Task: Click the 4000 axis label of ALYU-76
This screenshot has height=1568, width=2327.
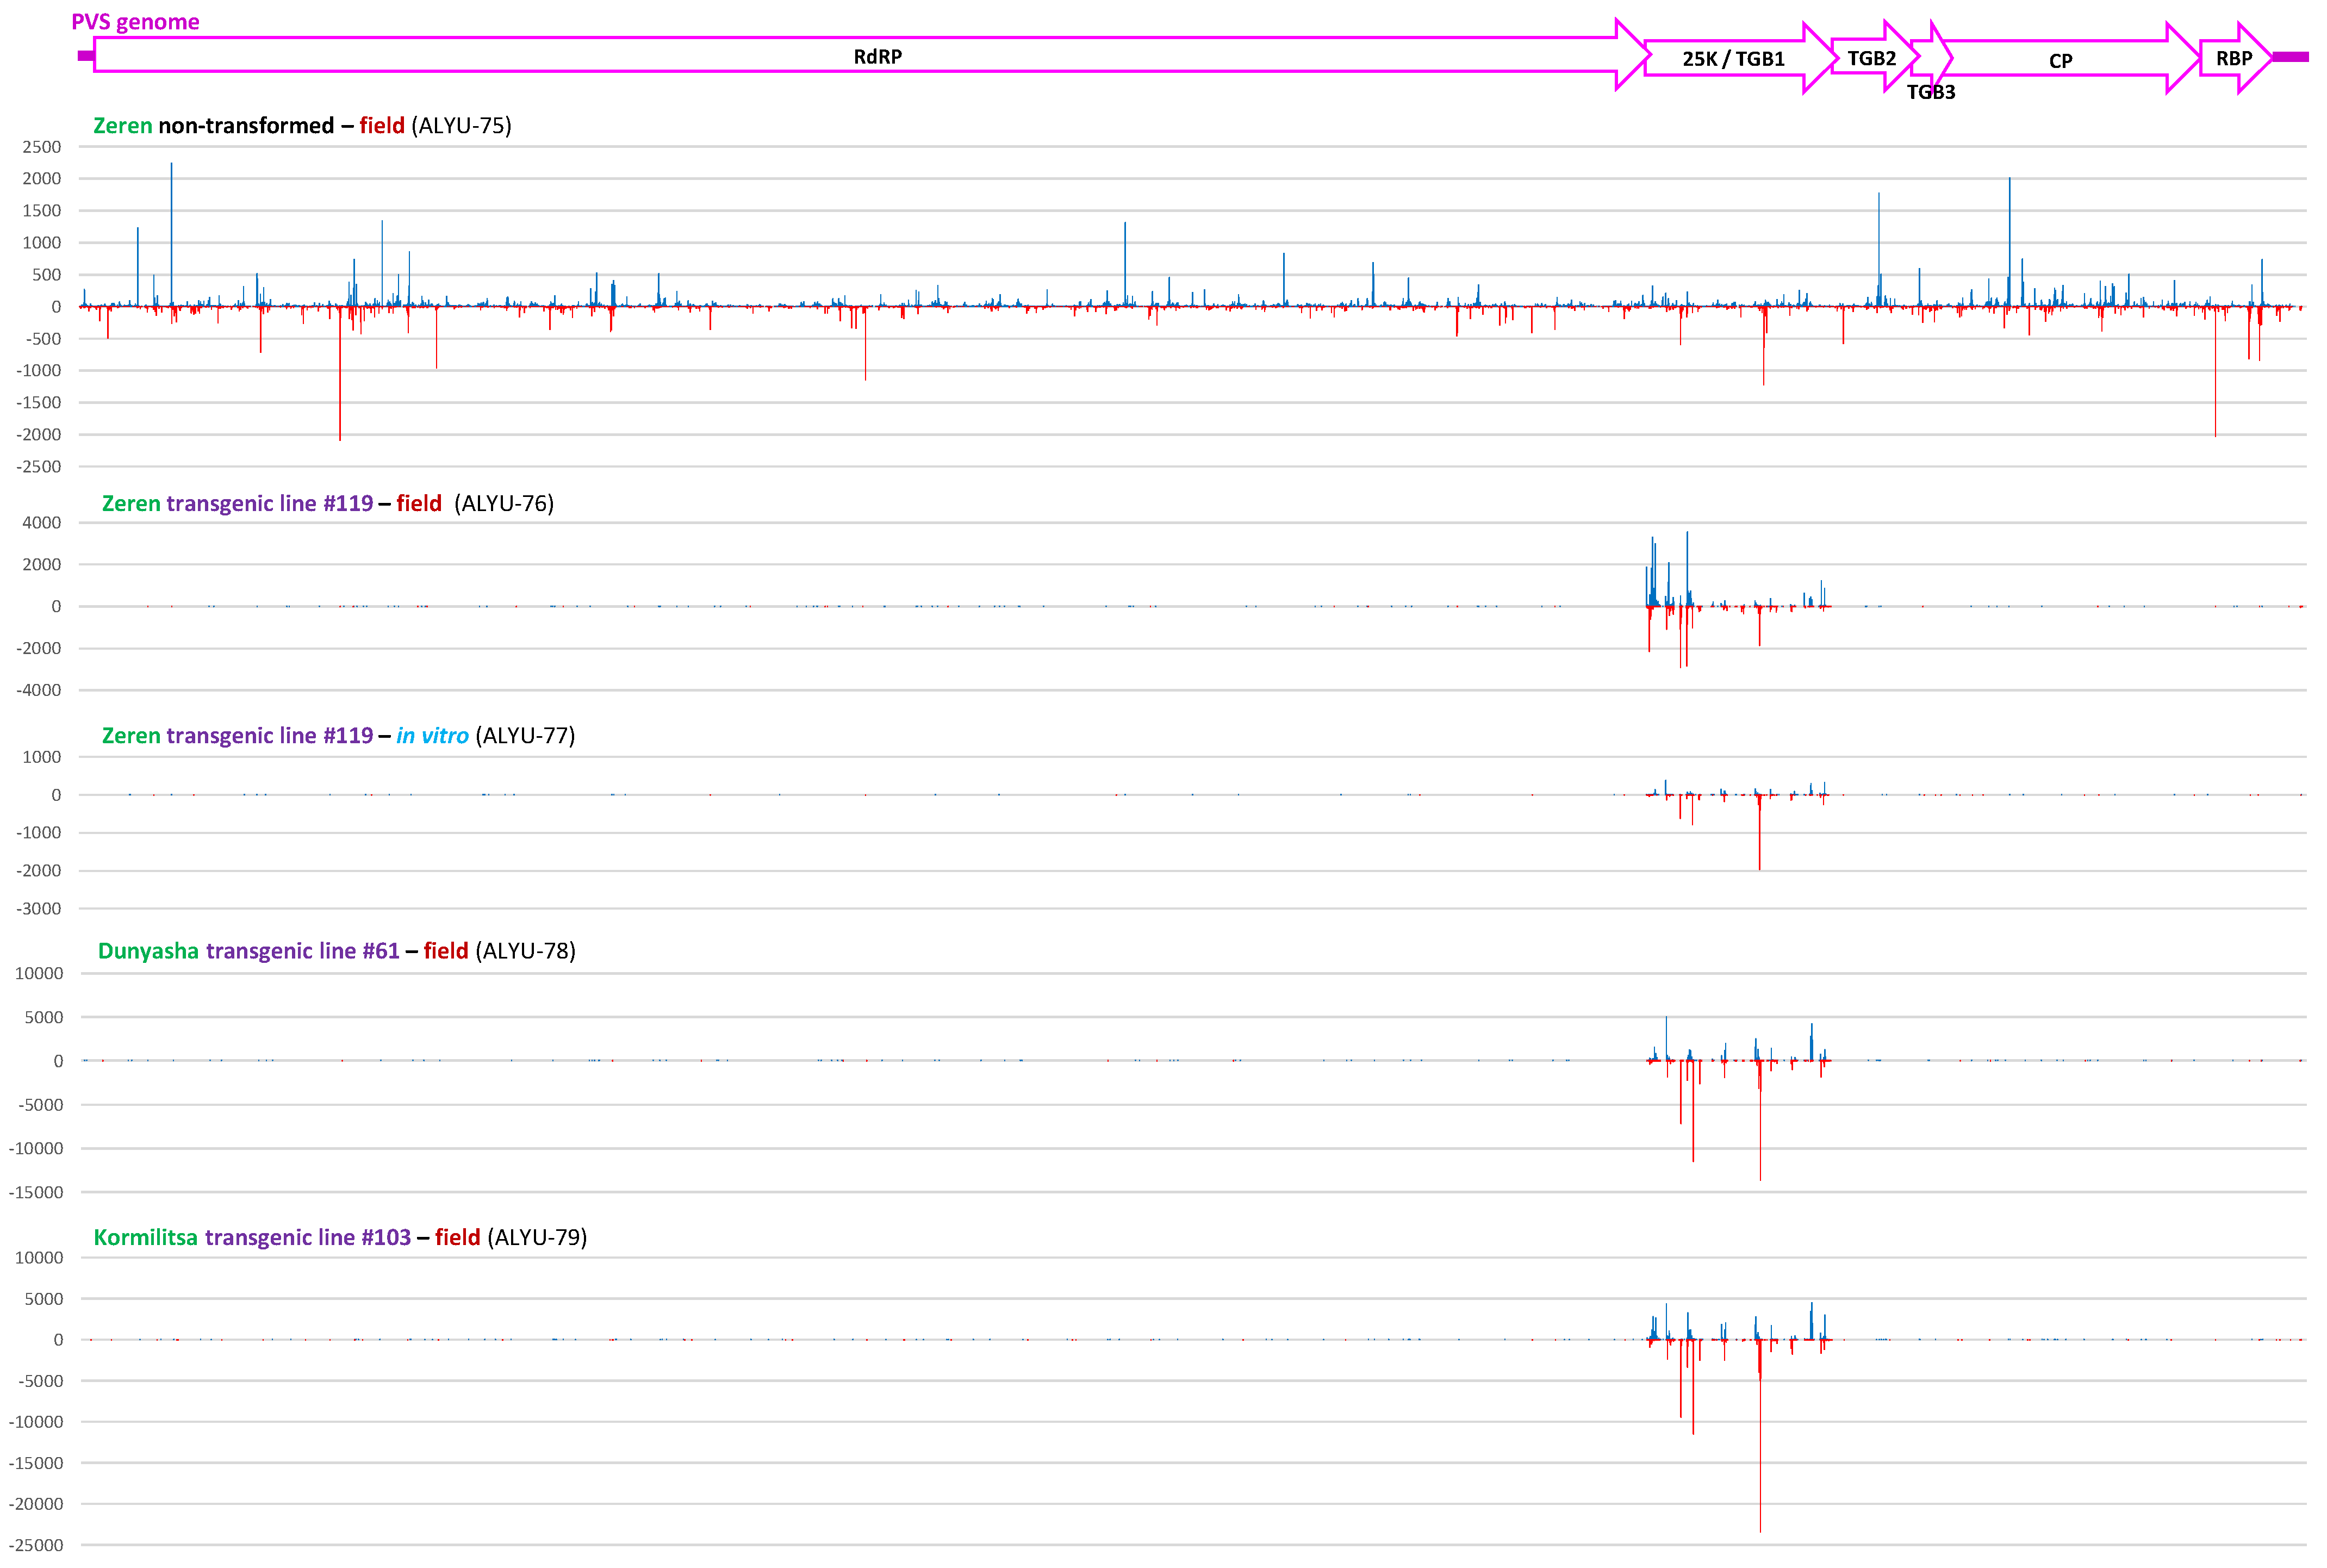Action: (42, 522)
